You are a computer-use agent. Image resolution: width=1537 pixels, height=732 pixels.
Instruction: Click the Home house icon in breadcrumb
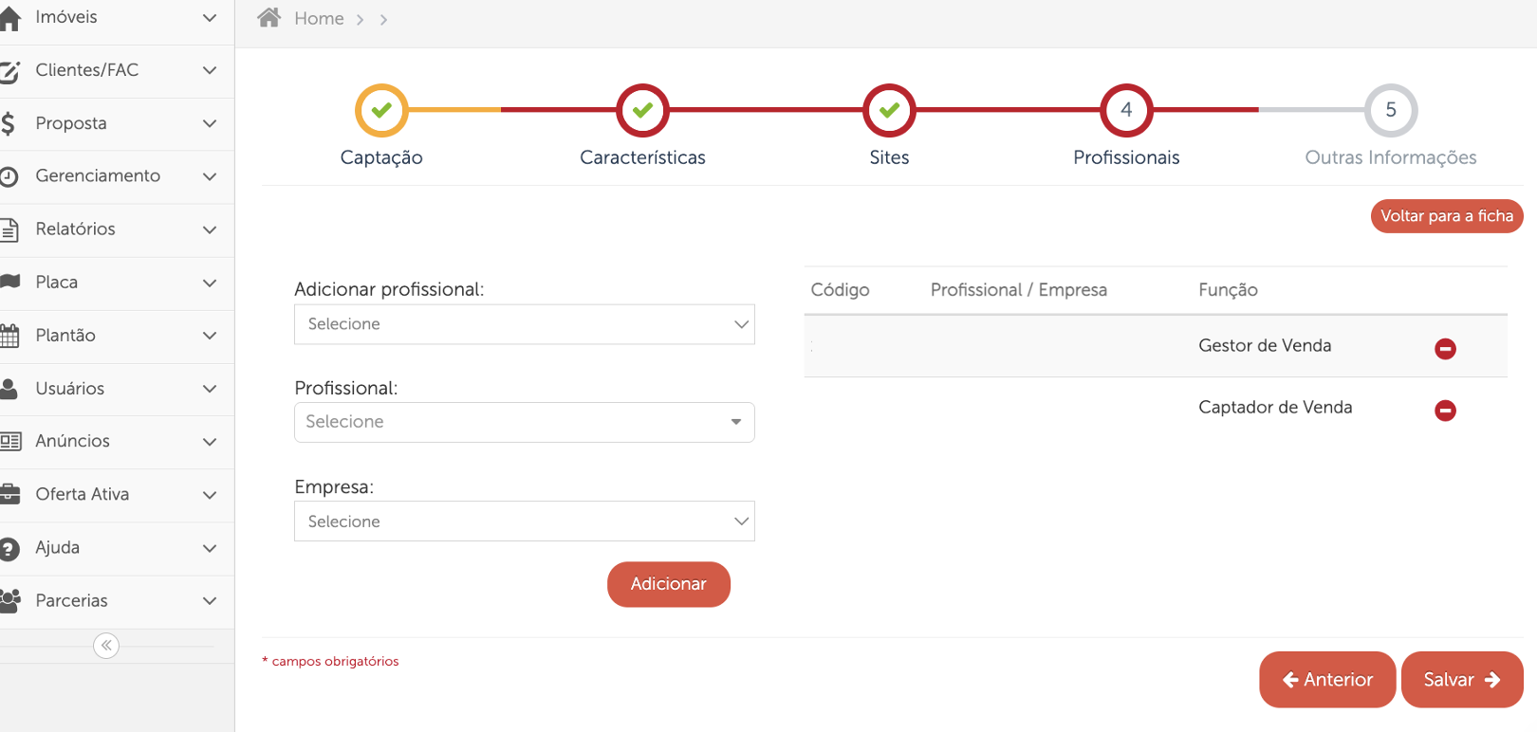pyautogui.click(x=269, y=18)
